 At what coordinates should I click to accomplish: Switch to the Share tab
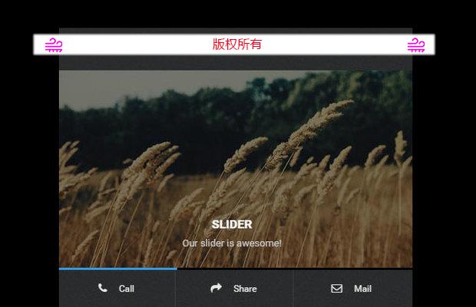click(x=245, y=289)
